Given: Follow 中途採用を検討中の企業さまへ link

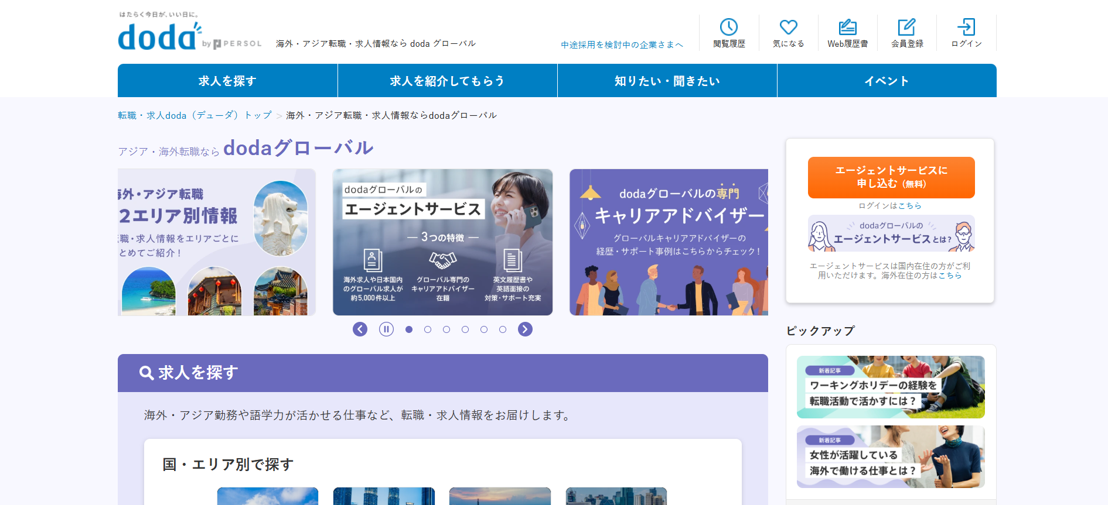Looking at the screenshot, I should point(622,45).
